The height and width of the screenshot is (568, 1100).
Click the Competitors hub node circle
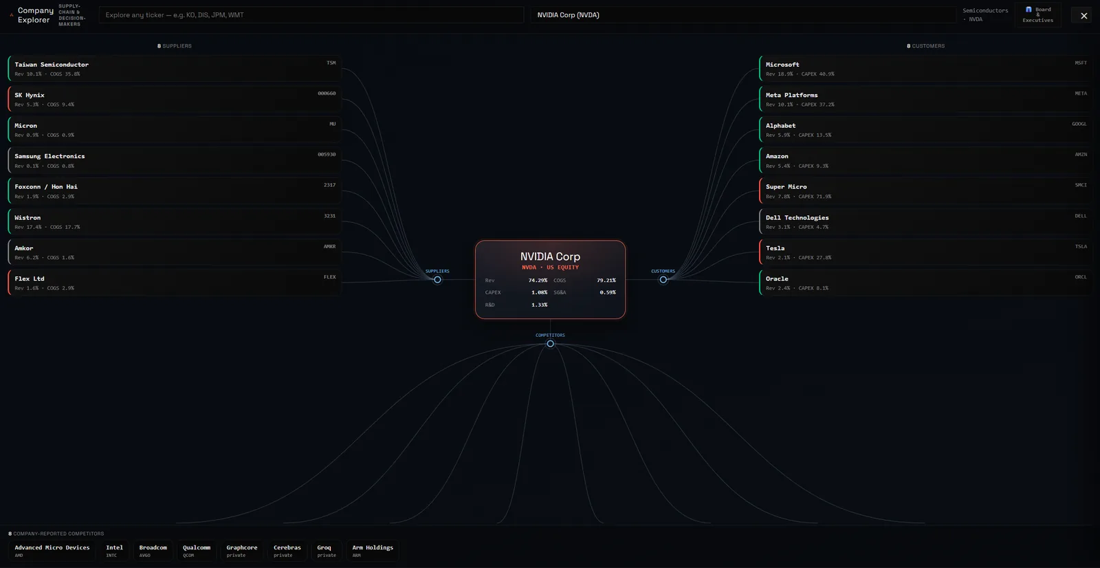(550, 344)
